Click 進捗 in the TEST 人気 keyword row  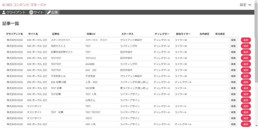click(246, 94)
